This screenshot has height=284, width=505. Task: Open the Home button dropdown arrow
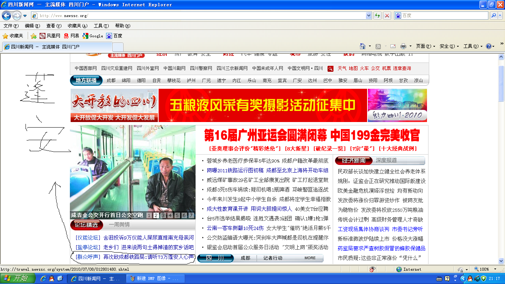tap(370, 46)
